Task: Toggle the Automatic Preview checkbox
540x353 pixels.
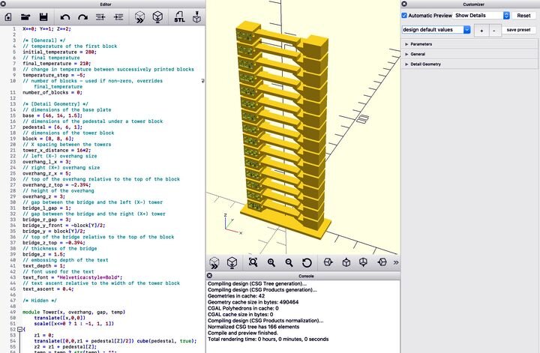Action: [404, 15]
